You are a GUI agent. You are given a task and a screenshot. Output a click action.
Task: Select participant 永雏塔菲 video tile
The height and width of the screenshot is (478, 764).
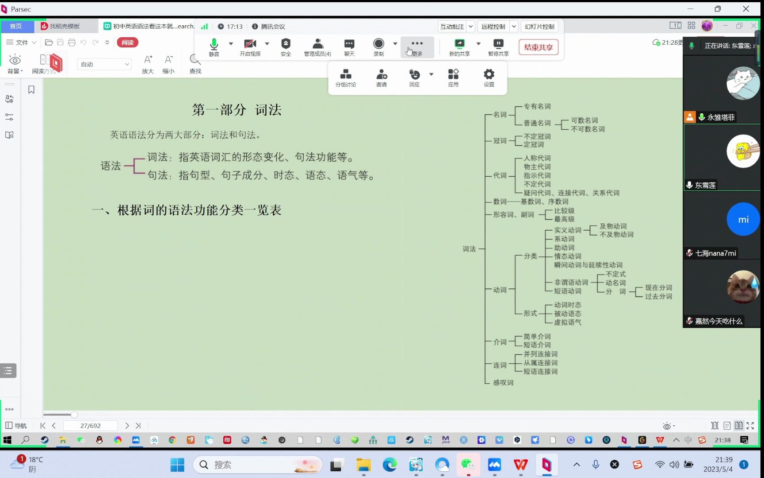tap(722, 89)
